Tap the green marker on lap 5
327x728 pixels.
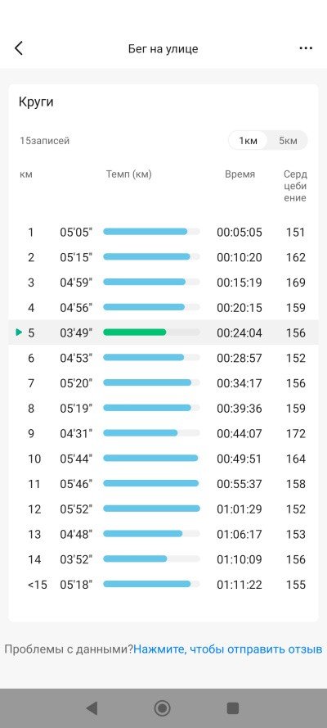click(x=19, y=332)
